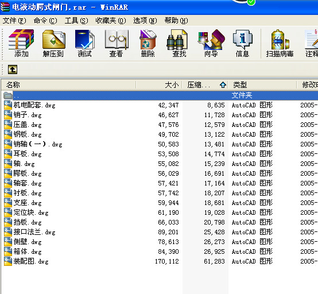Click the 文件夹 type label in ".." row
The image size is (318, 294).
click(x=242, y=95)
